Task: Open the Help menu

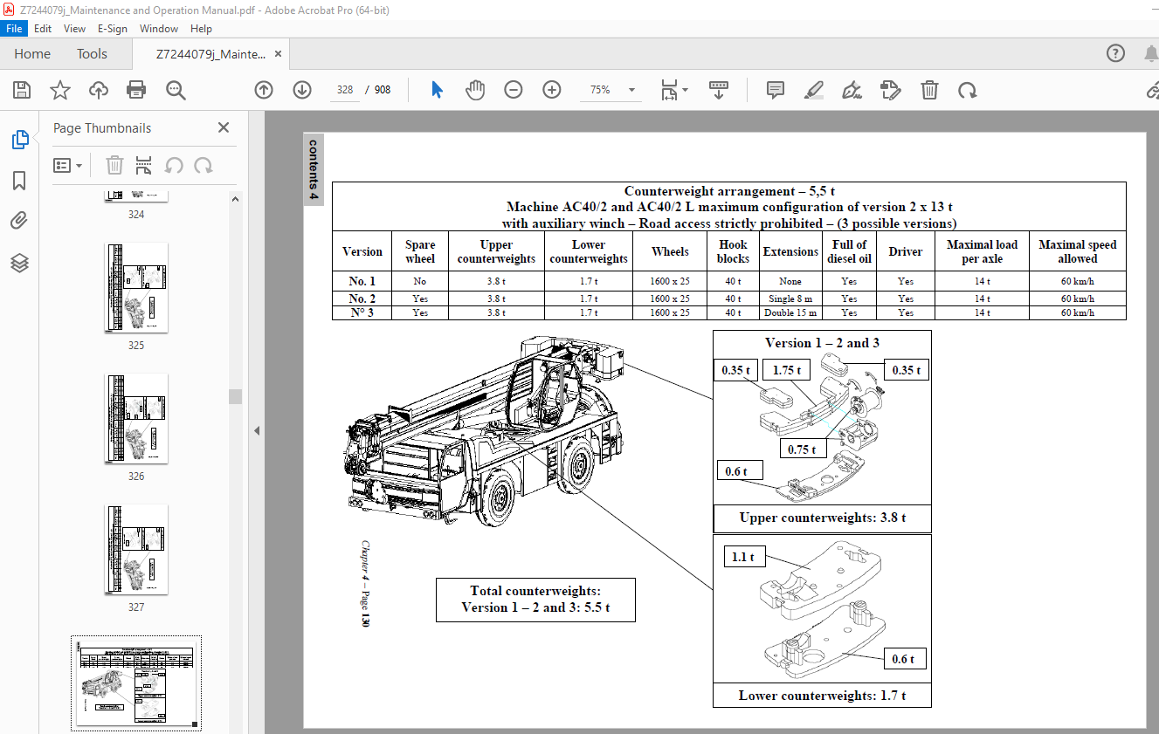Action: point(202,28)
